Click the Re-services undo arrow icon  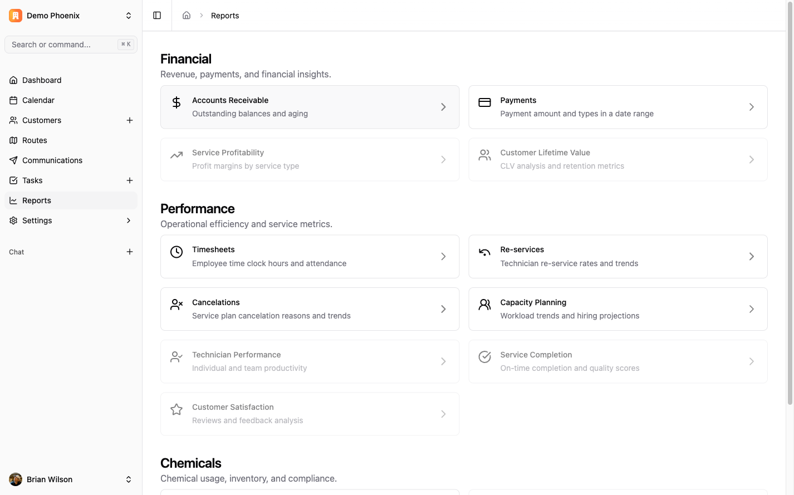[484, 252]
